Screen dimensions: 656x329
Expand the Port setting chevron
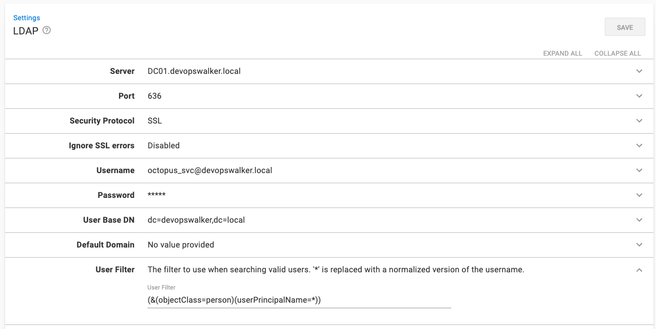click(x=639, y=96)
